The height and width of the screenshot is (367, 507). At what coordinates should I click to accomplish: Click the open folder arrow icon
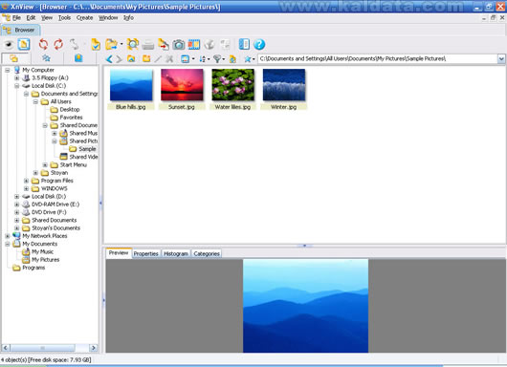point(111,44)
